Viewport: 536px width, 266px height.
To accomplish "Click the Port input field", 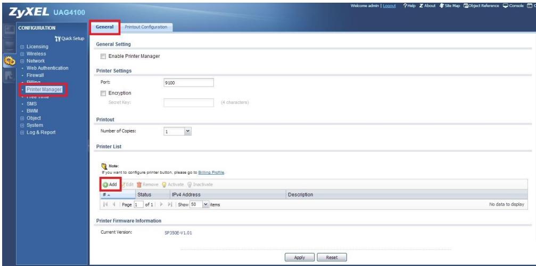I will click(189, 82).
